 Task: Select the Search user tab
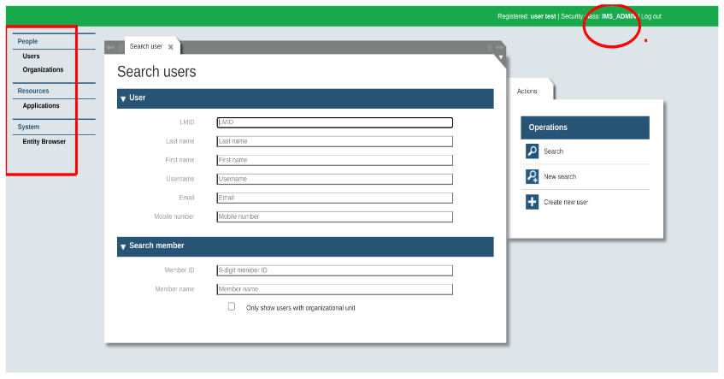coord(145,47)
